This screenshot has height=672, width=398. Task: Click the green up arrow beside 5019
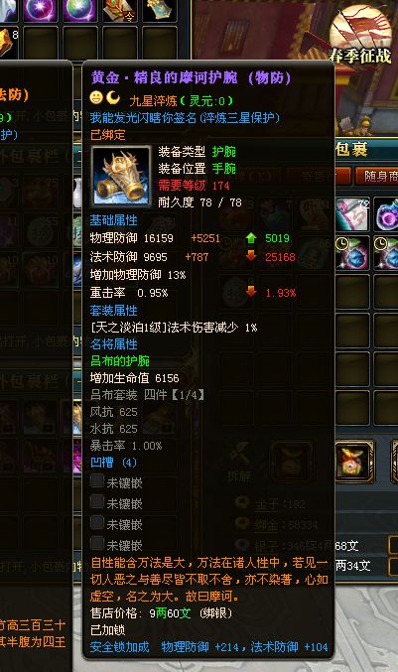click(251, 238)
